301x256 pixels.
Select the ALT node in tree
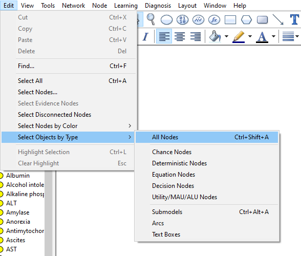pos(11,203)
